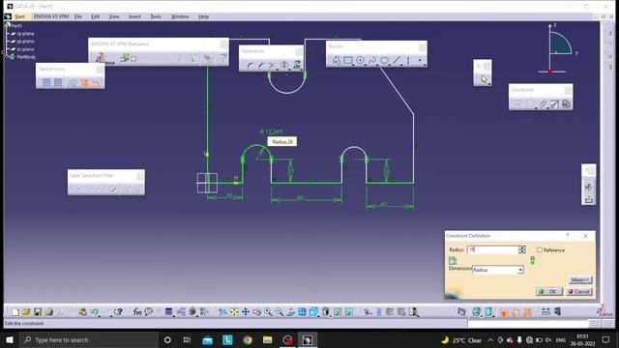The height and width of the screenshot is (348, 619).
Task: Click the Windows Start button
Action: tap(10, 339)
